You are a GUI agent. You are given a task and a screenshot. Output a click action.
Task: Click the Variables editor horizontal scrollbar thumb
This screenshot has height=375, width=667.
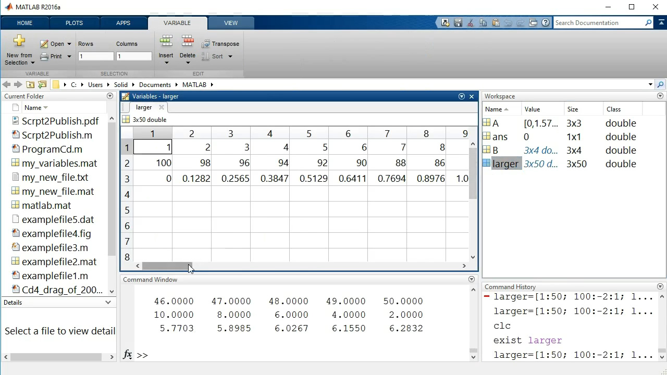click(167, 266)
